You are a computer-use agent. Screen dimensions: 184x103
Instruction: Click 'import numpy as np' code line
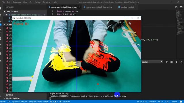click(67, 11)
